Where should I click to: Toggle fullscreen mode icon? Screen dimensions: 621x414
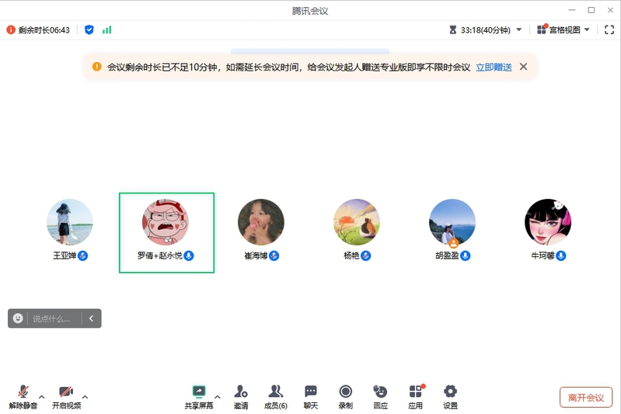609,30
